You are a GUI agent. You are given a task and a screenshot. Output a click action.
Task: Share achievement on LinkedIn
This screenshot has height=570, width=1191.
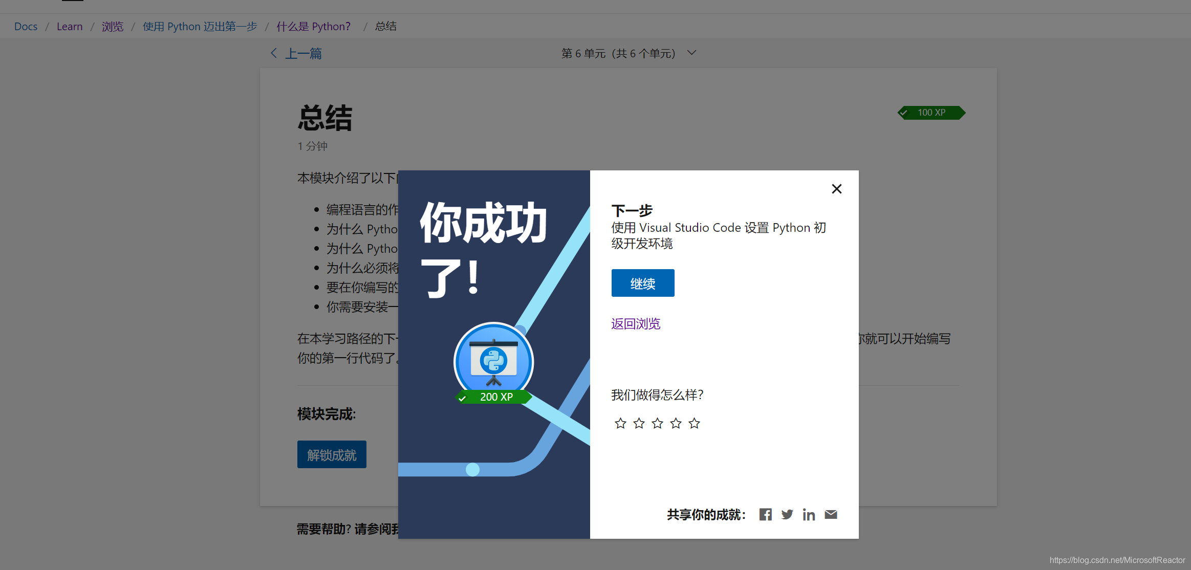[x=809, y=514]
